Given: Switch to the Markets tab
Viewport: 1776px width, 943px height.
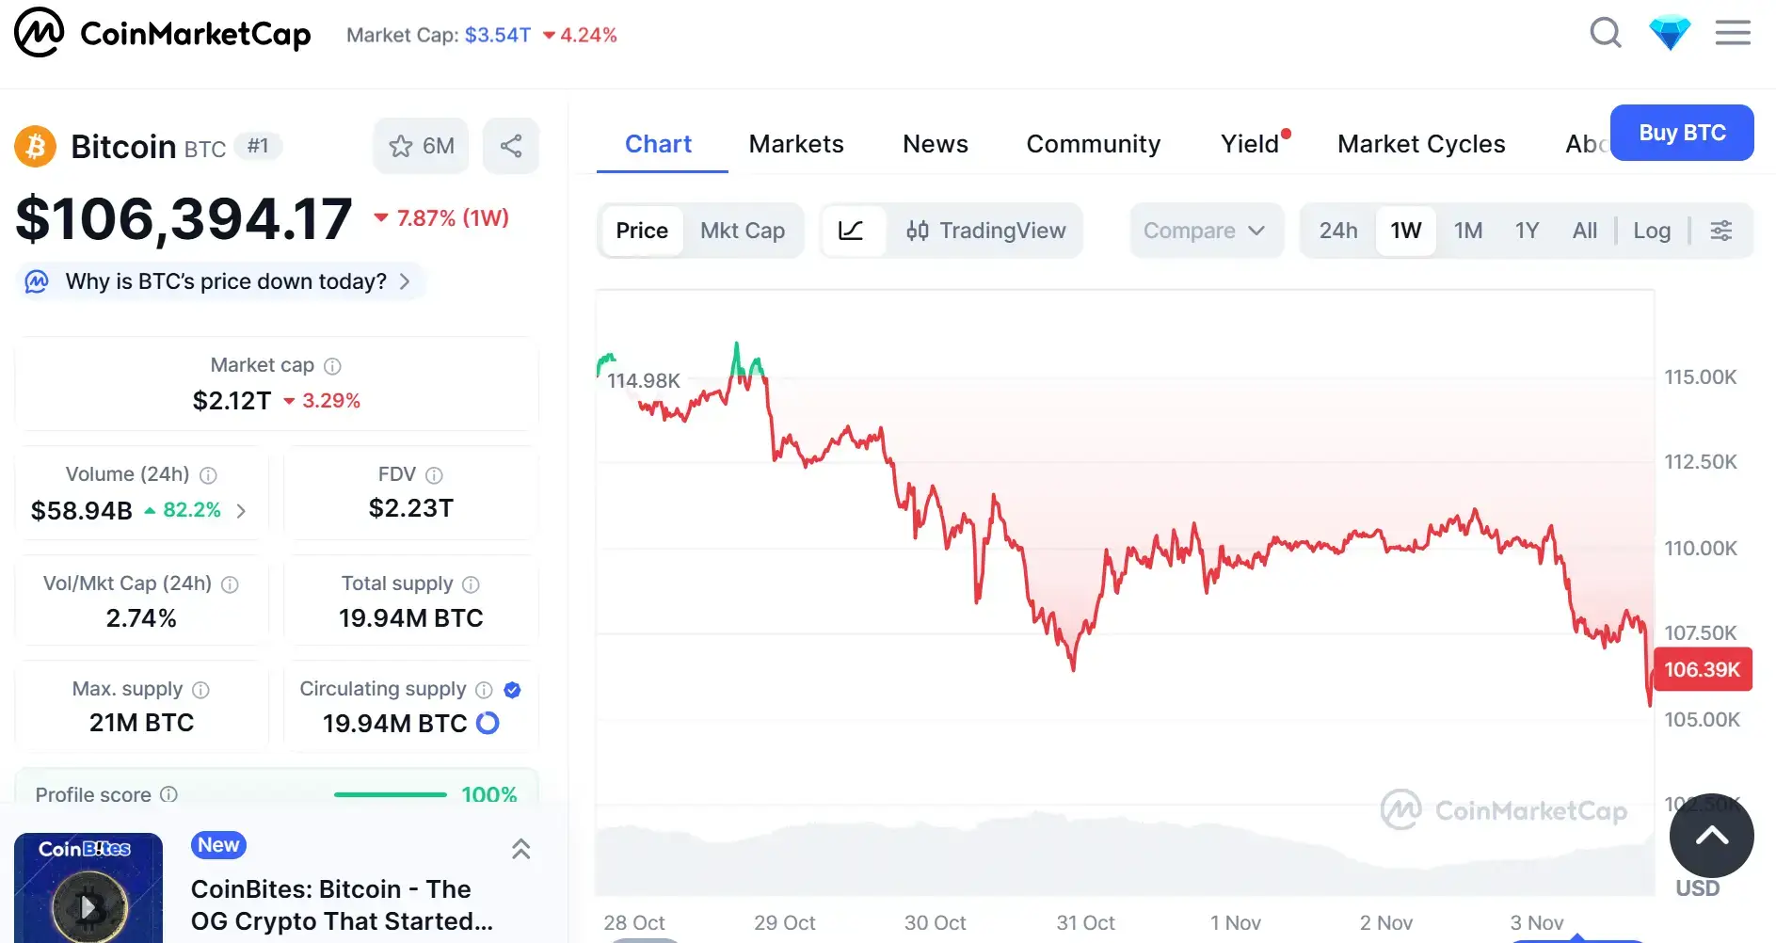Looking at the screenshot, I should point(796,144).
